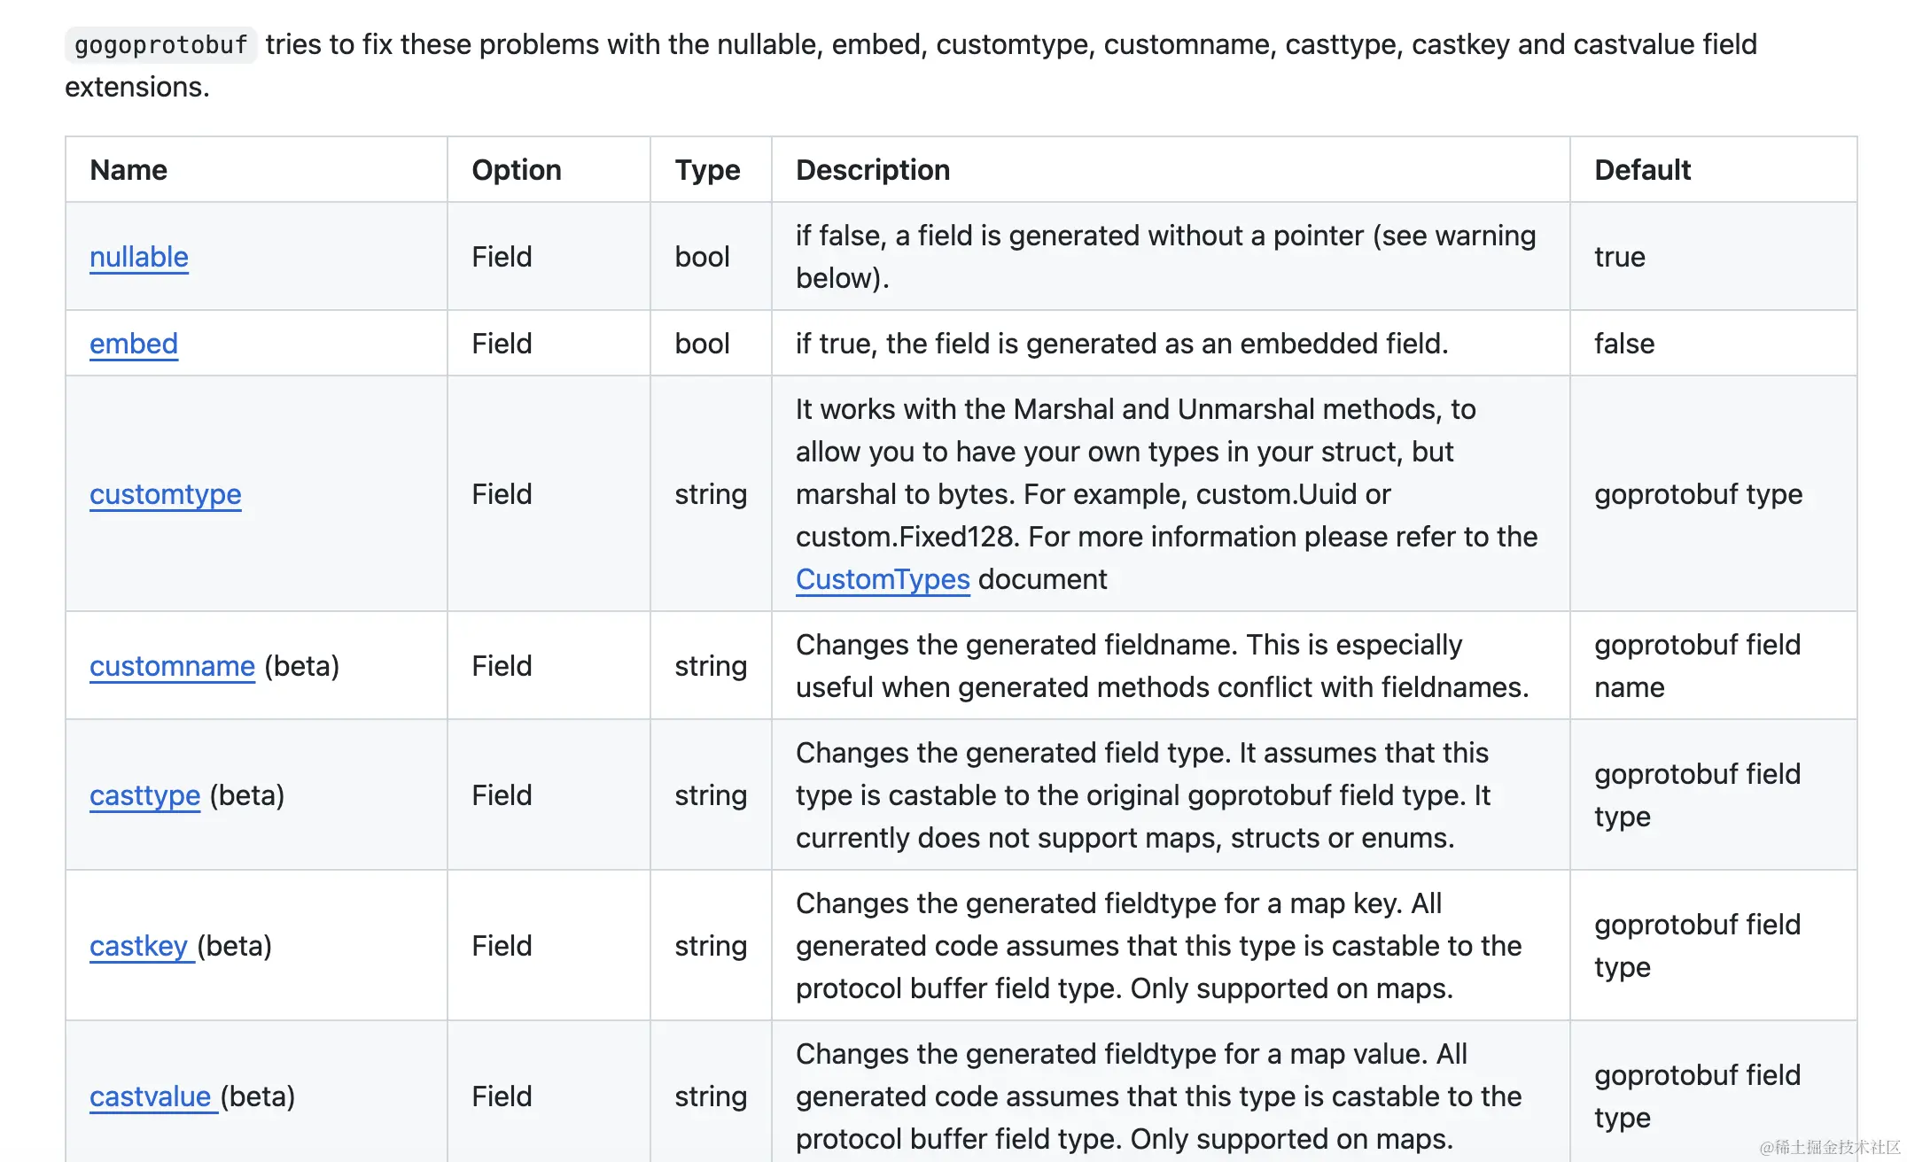Click the 'true' default value for nullable
Viewport: 1907px width, 1162px height.
1619,257
